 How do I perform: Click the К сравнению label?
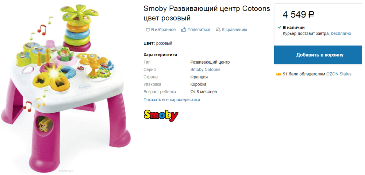coord(234,30)
